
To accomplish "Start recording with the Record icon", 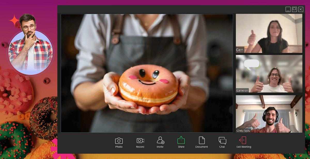I will pyautogui.click(x=140, y=141).
